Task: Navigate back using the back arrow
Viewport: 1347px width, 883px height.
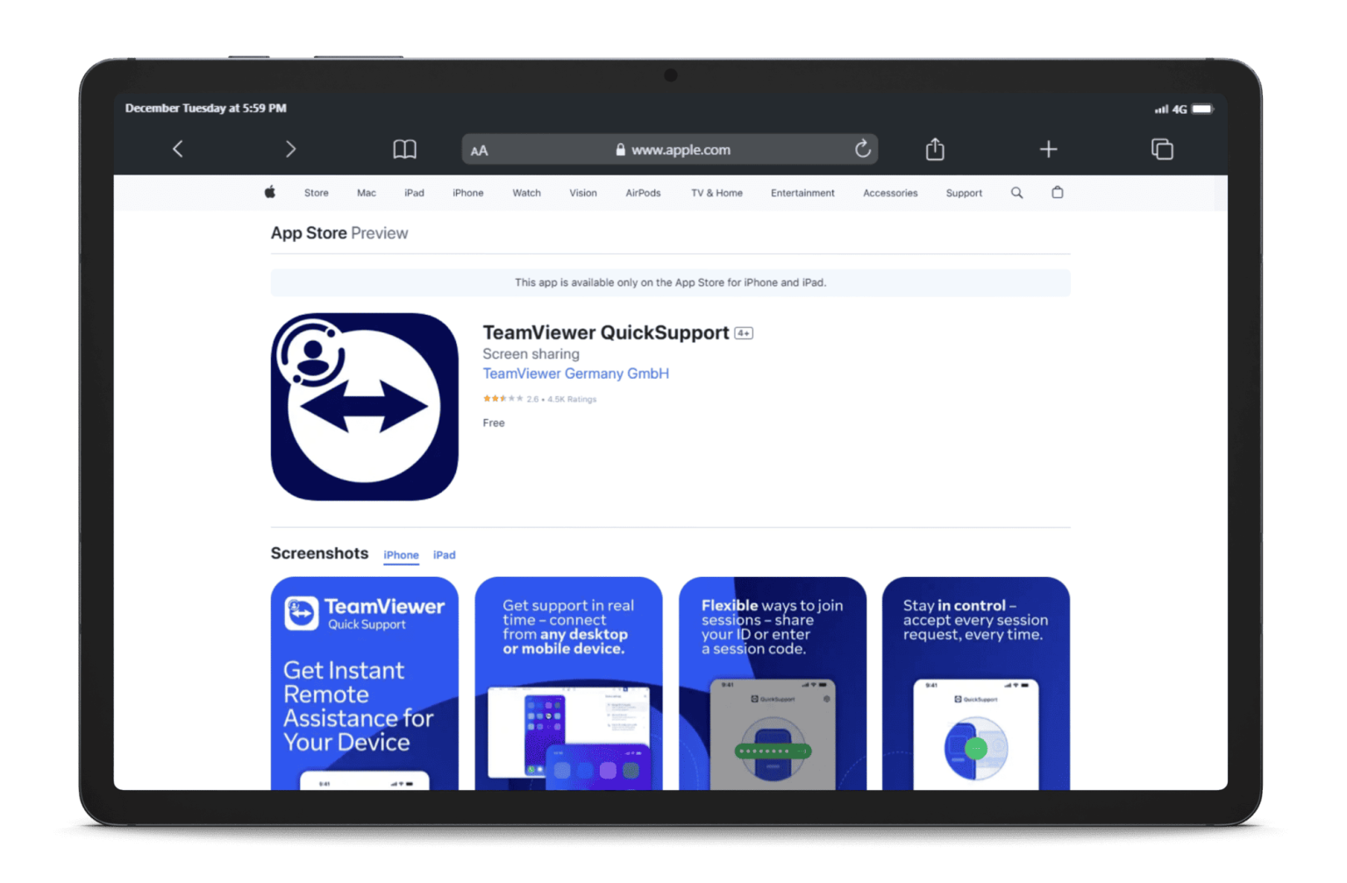Action: 177,149
